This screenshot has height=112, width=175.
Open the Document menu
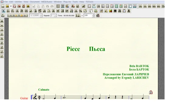tap(35, 2)
